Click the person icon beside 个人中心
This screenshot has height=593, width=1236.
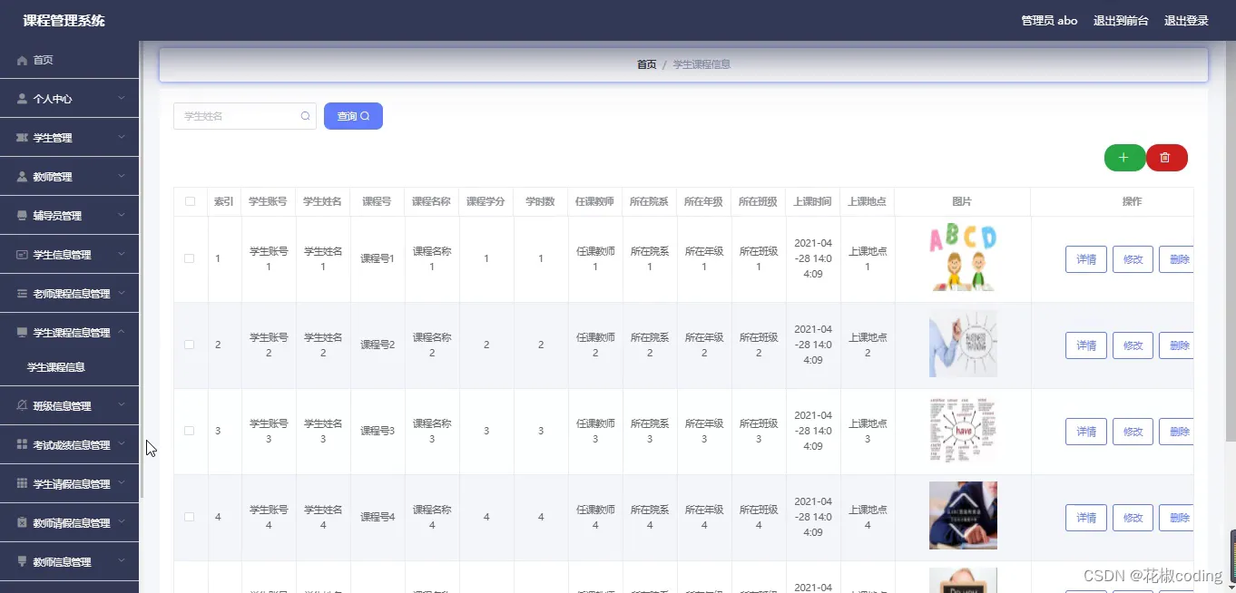tap(22, 99)
